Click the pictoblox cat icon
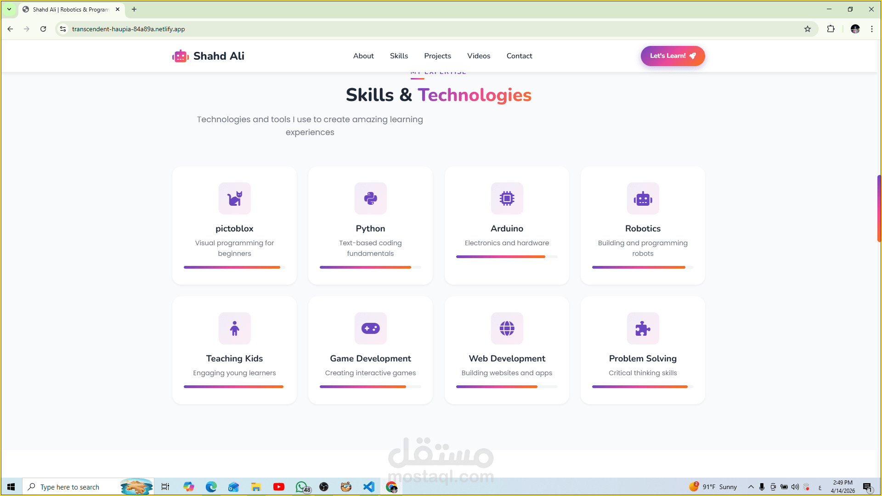 (x=235, y=198)
